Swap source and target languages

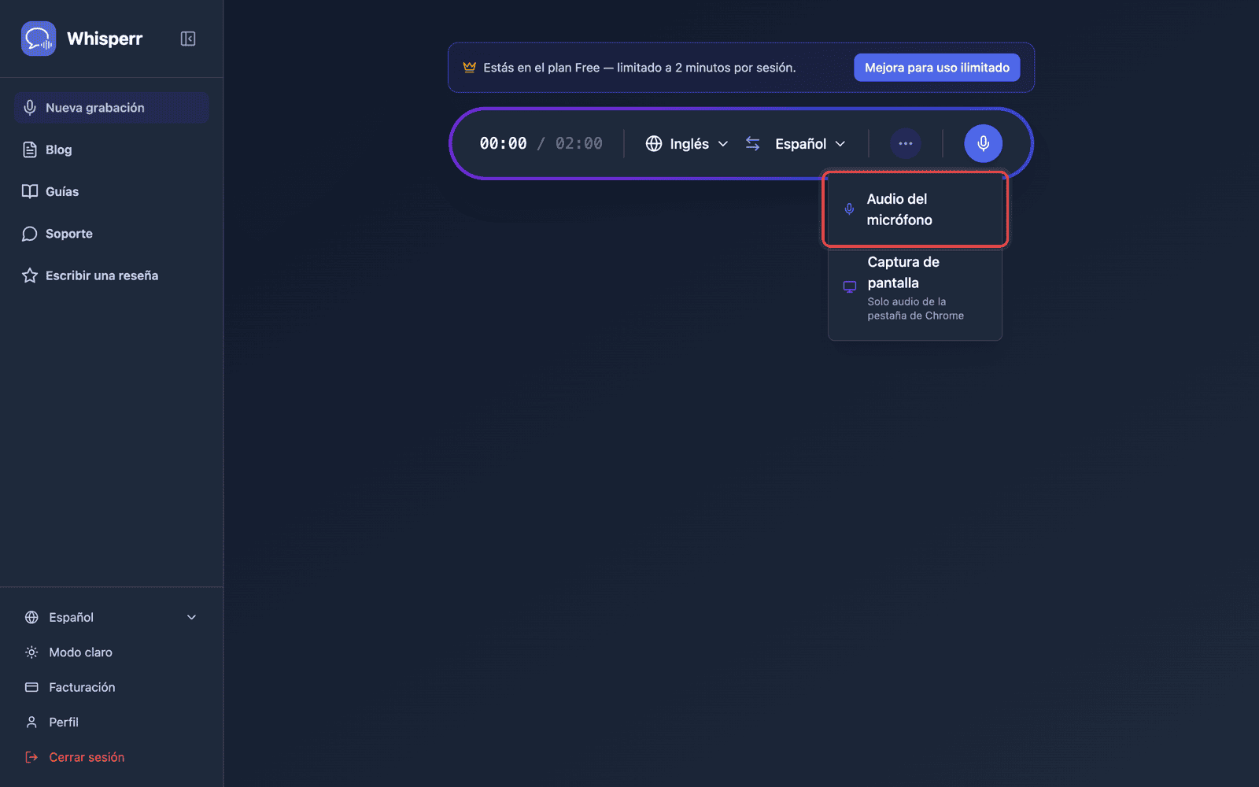click(x=753, y=144)
